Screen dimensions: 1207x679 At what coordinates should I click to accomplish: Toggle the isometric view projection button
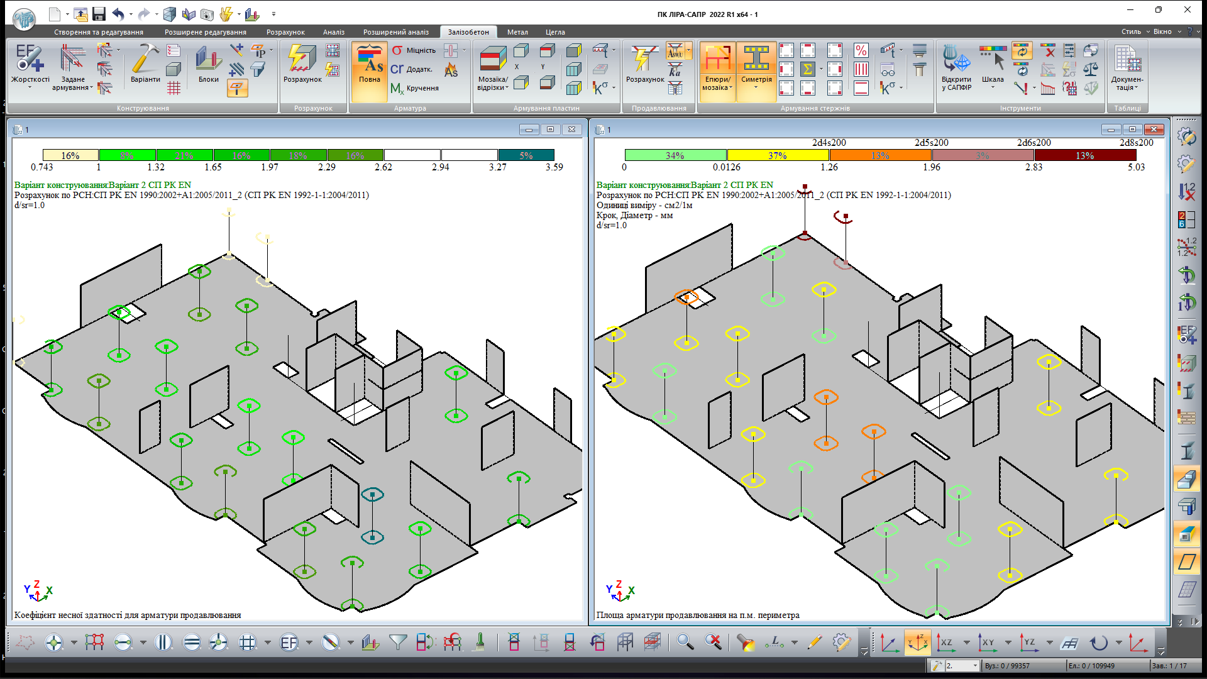pyautogui.click(x=917, y=643)
